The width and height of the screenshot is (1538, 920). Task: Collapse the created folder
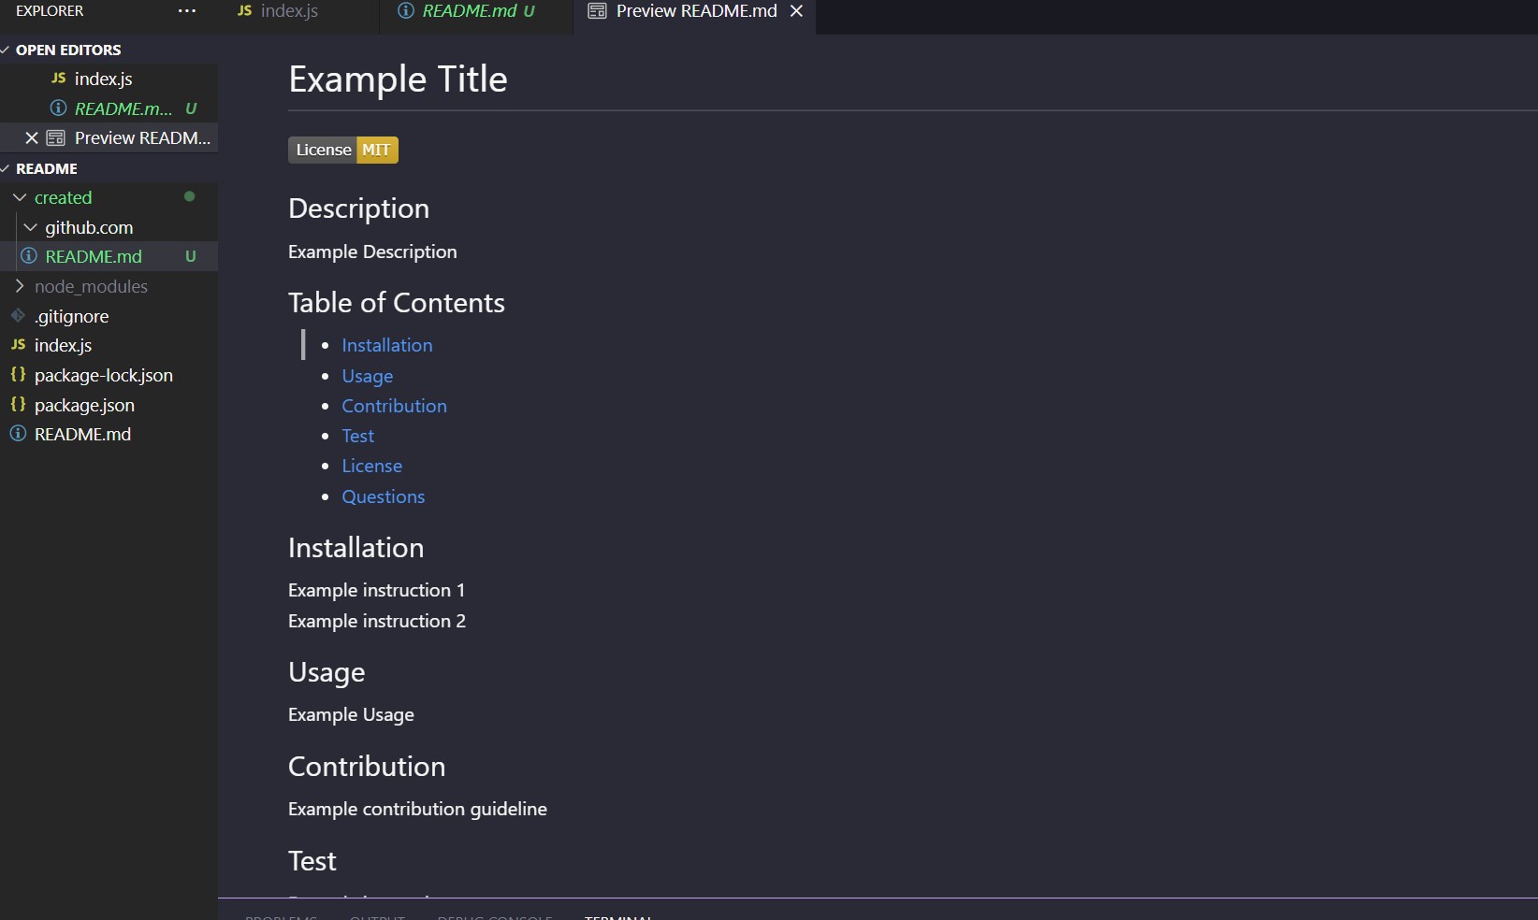[x=19, y=197]
